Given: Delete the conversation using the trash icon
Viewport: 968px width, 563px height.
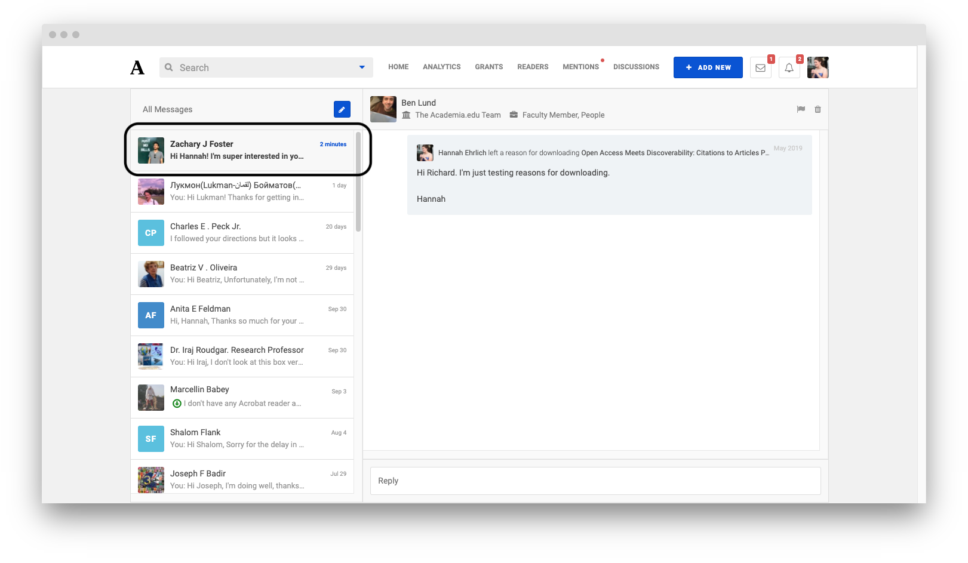Looking at the screenshot, I should pyautogui.click(x=818, y=109).
